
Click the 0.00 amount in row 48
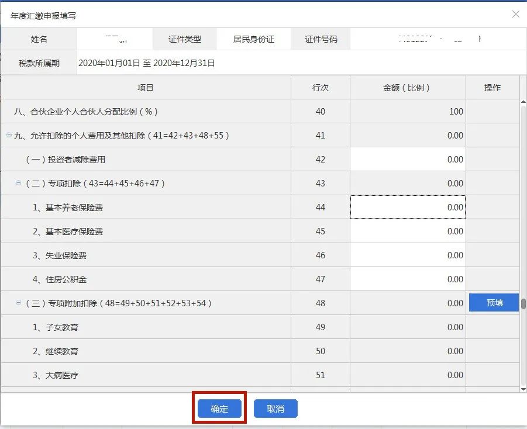(x=455, y=303)
